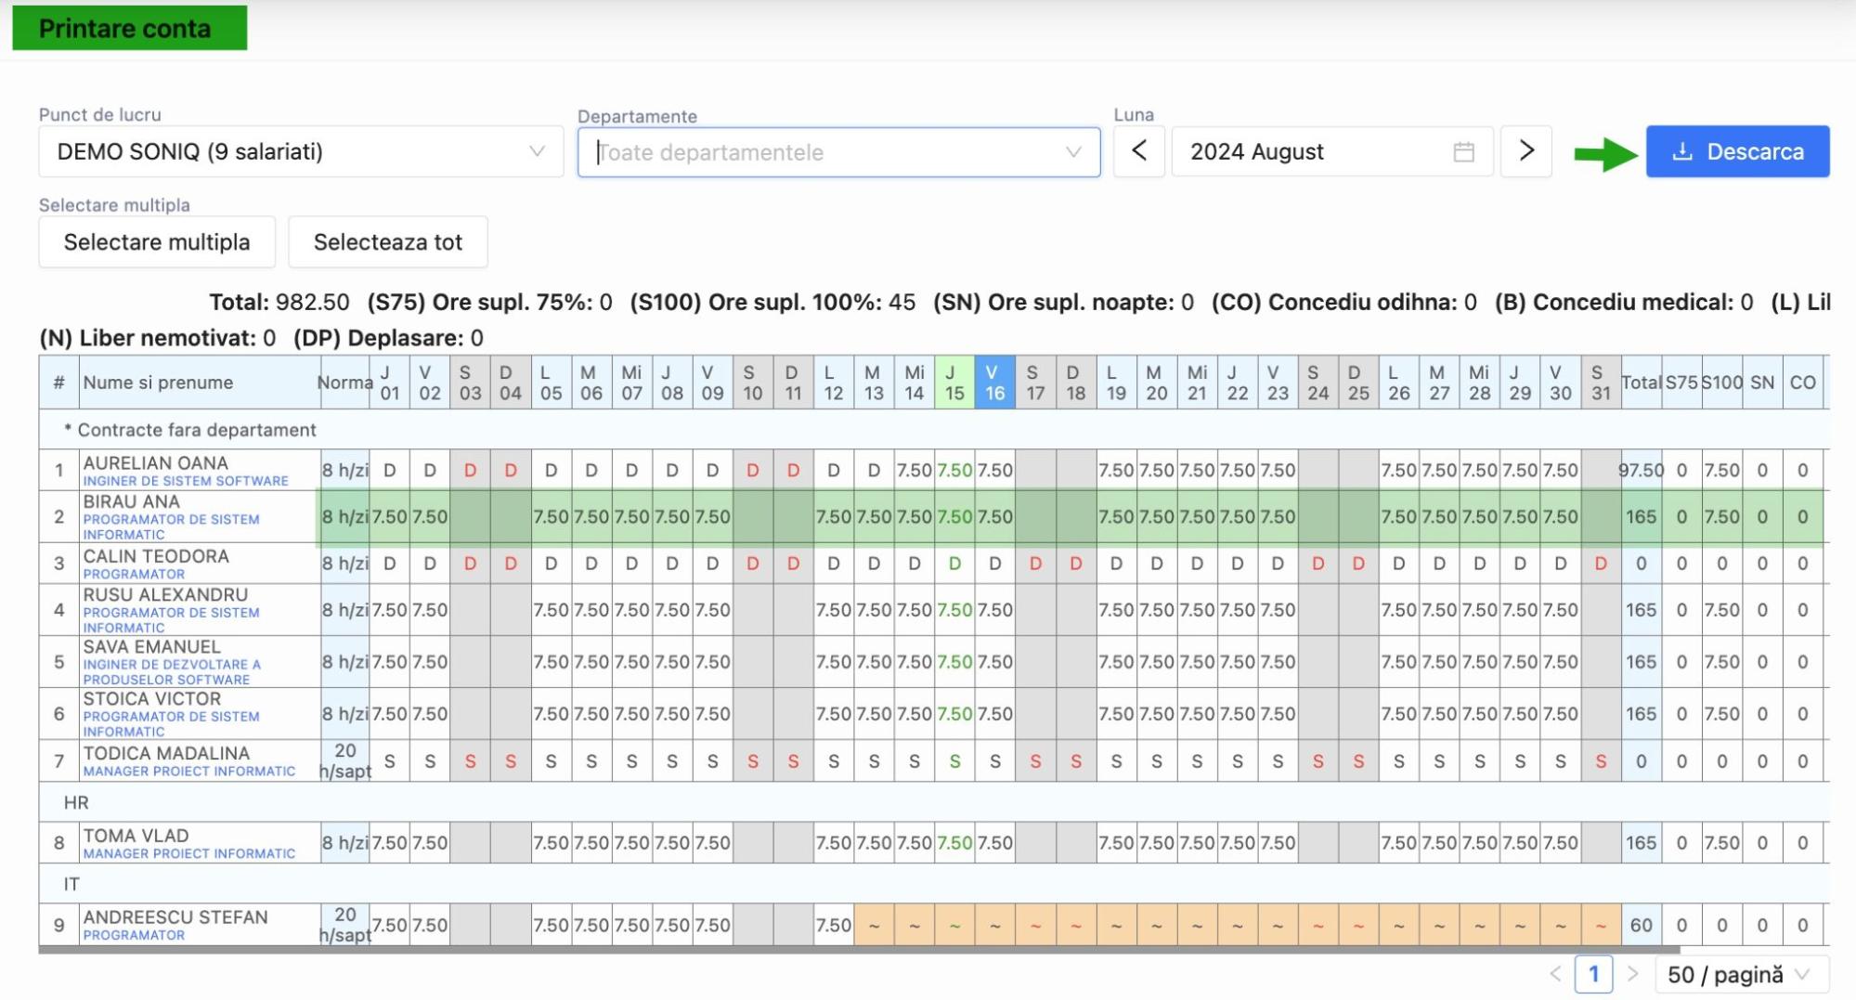Click SN column header

(x=1762, y=382)
